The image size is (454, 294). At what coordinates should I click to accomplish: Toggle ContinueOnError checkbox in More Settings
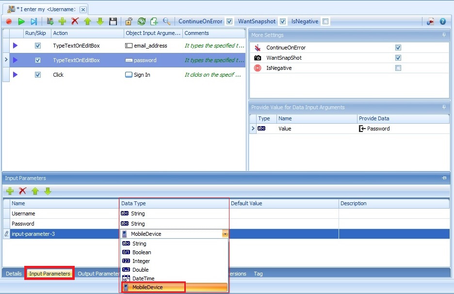(x=398, y=48)
